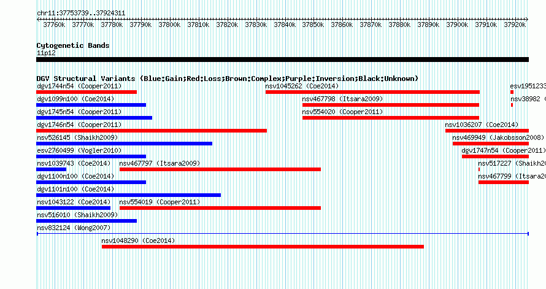The width and height of the screenshot is (546, 289).
Task: Select nsv554020 (Cooper2011) label
Action: point(342,112)
